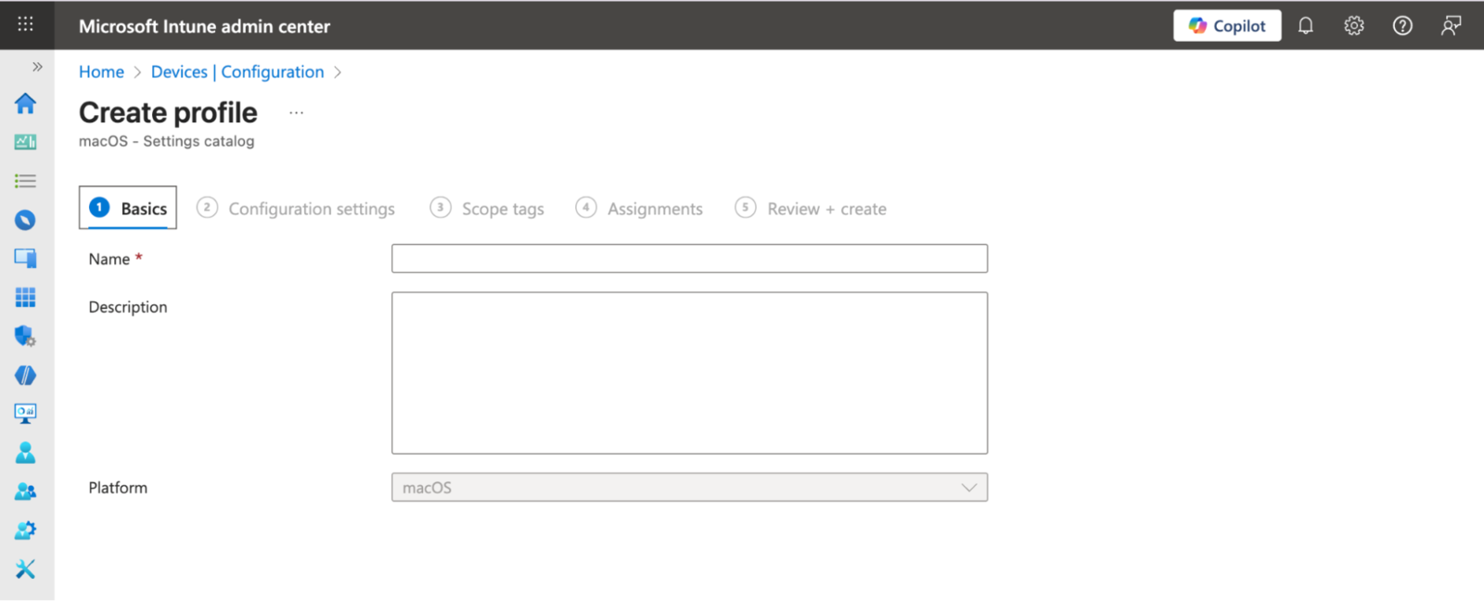
Task: View notifications bell icon
Action: (x=1306, y=26)
